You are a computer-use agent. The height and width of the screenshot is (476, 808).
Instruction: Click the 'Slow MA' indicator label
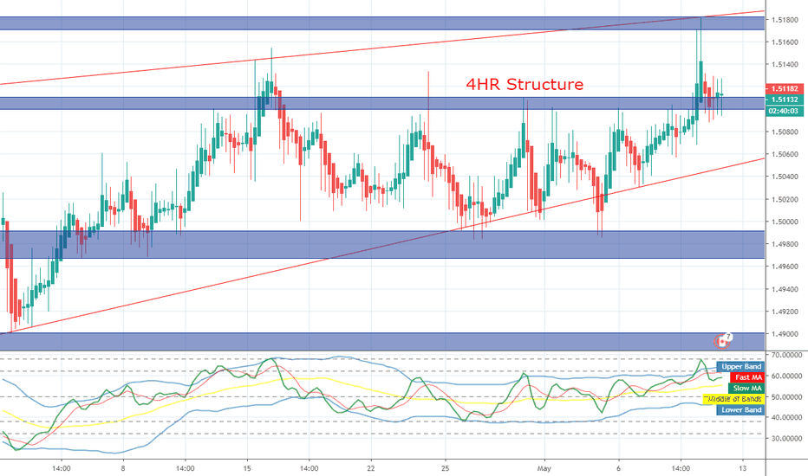(x=747, y=389)
